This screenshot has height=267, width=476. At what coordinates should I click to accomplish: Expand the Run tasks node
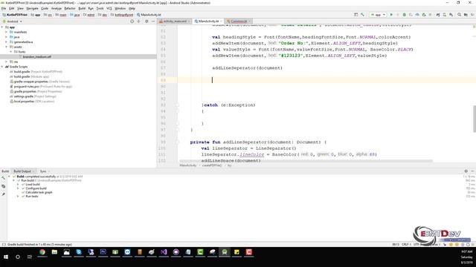coord(18,196)
